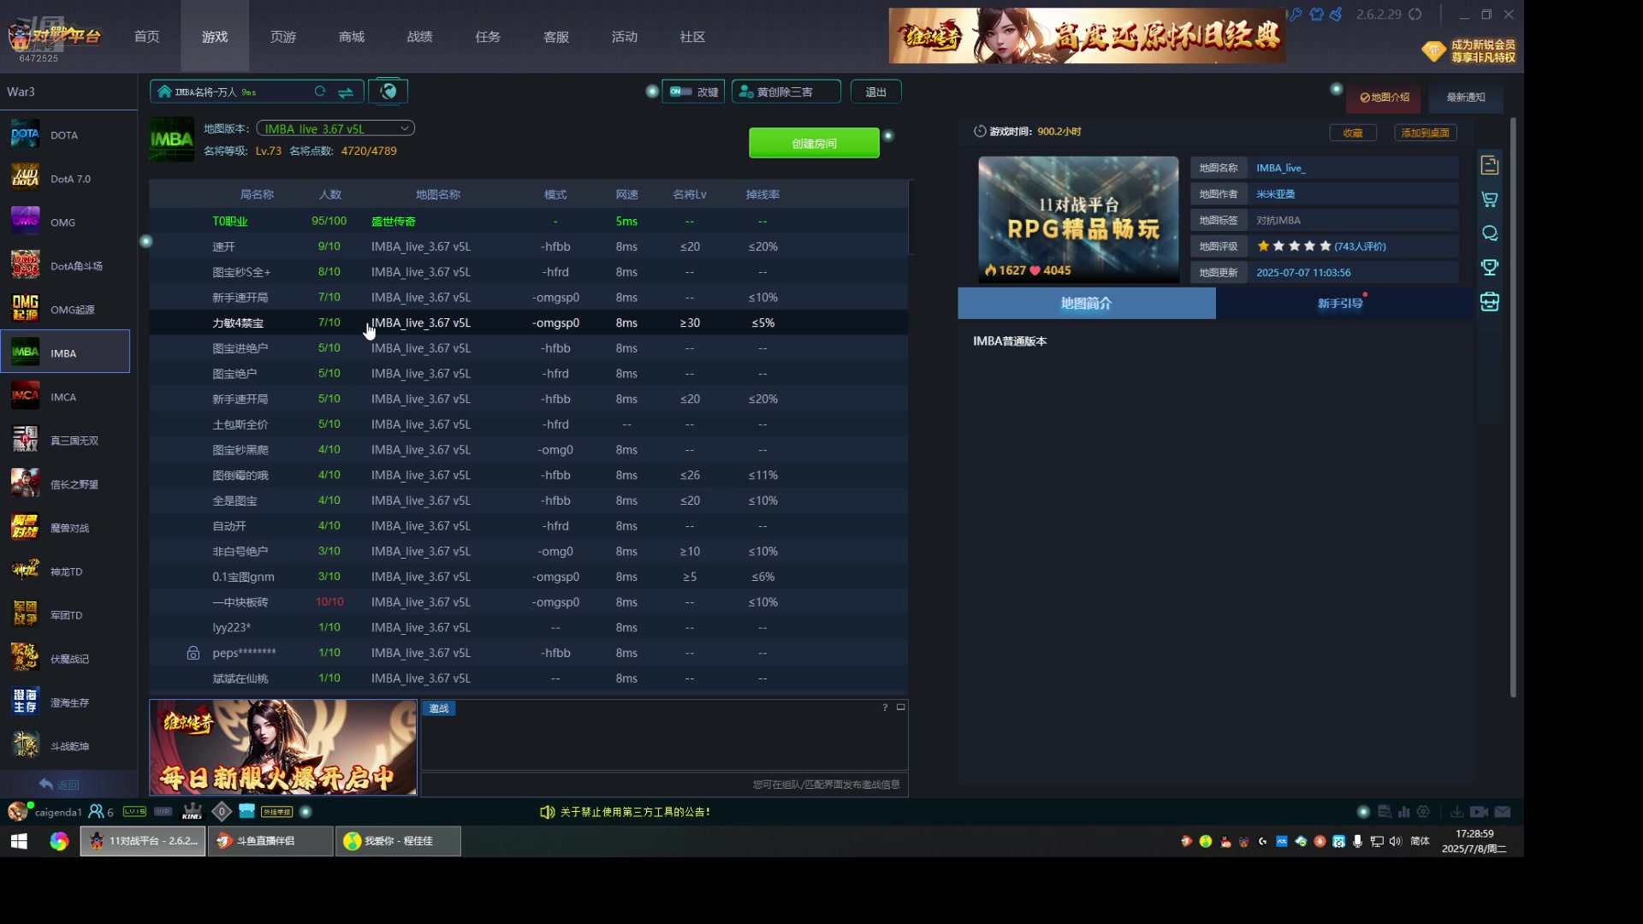
Task: Open the mail envelope icon in status bar
Action: [1503, 812]
